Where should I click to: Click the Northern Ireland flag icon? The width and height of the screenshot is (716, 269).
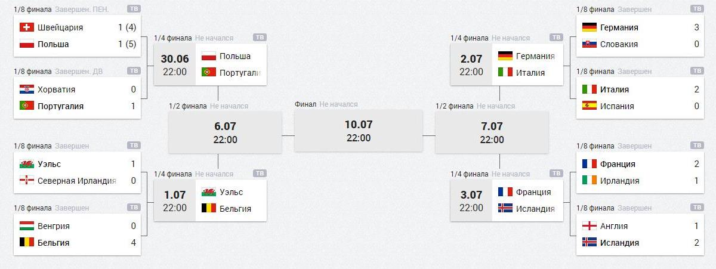[27, 180]
